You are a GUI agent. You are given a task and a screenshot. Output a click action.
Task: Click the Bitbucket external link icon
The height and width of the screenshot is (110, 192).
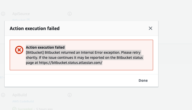coord(28,20)
